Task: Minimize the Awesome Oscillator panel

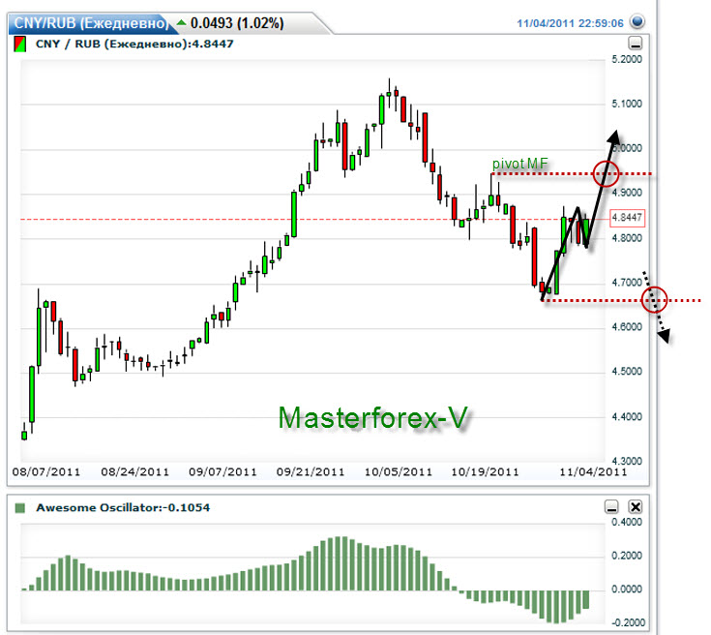Action: click(x=611, y=506)
